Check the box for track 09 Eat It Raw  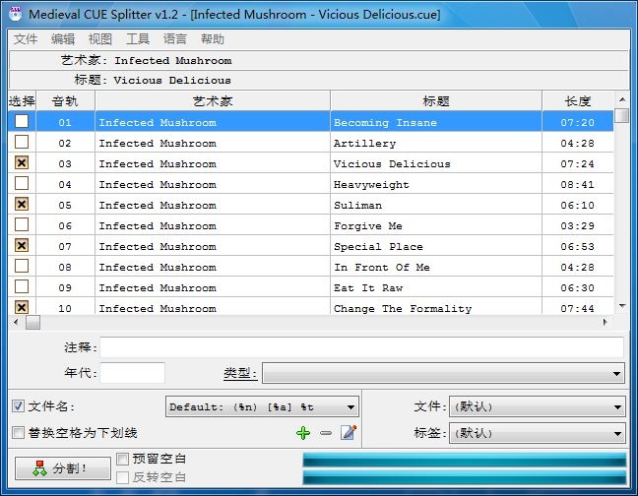[x=22, y=286]
